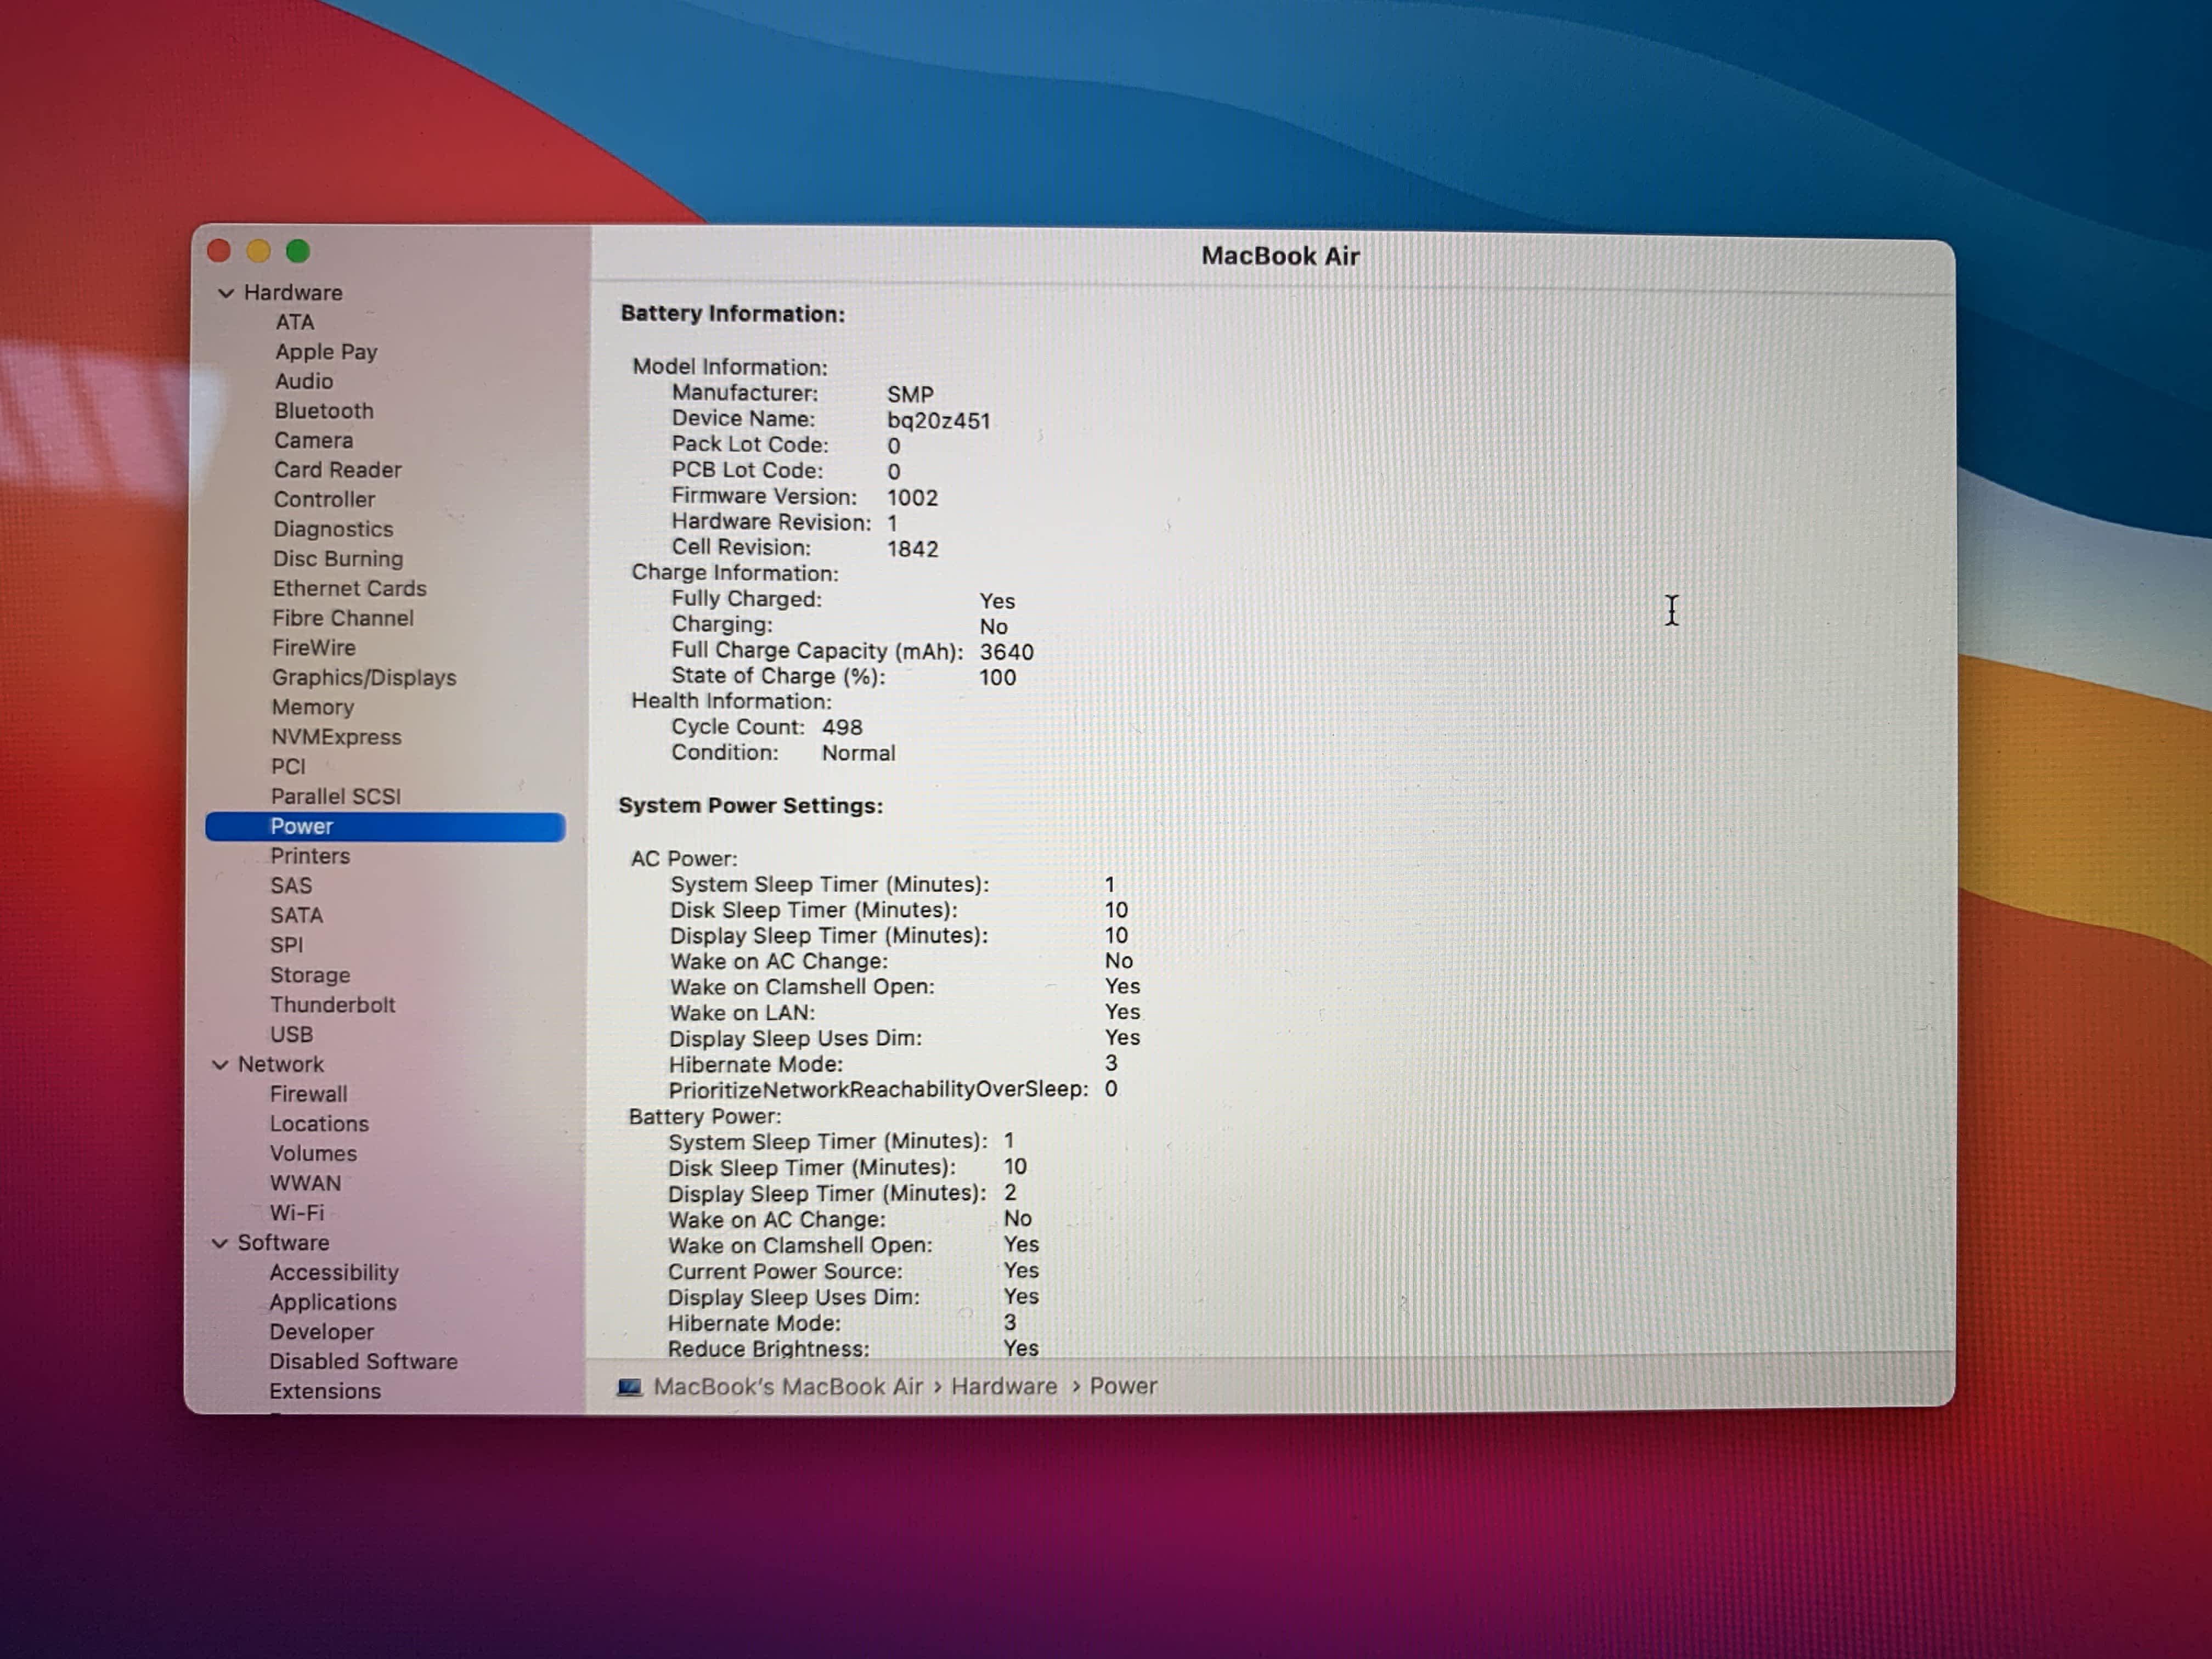2212x1659 pixels.
Task: Open Firewall under Network
Action: click(x=309, y=1094)
